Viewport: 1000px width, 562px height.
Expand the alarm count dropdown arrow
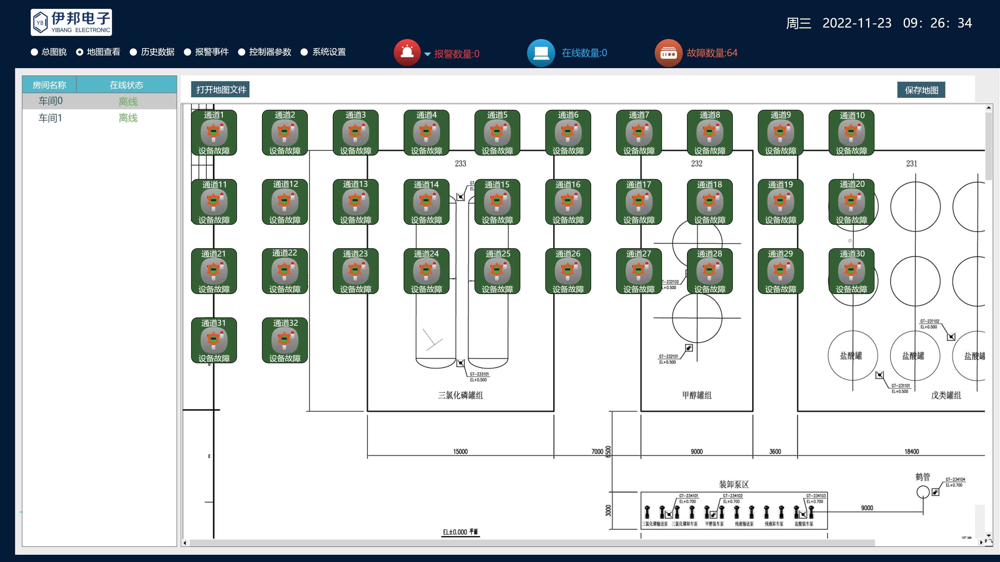pyautogui.click(x=427, y=54)
